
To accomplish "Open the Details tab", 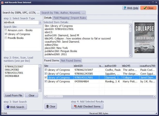I will [x=48, y=18].
